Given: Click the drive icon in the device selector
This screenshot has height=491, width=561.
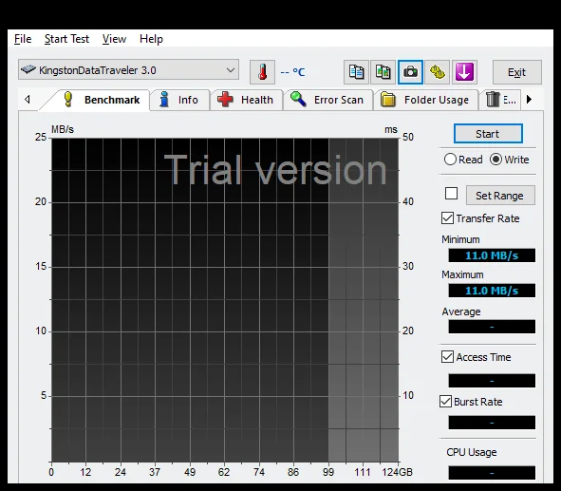Looking at the screenshot, I should [28, 69].
